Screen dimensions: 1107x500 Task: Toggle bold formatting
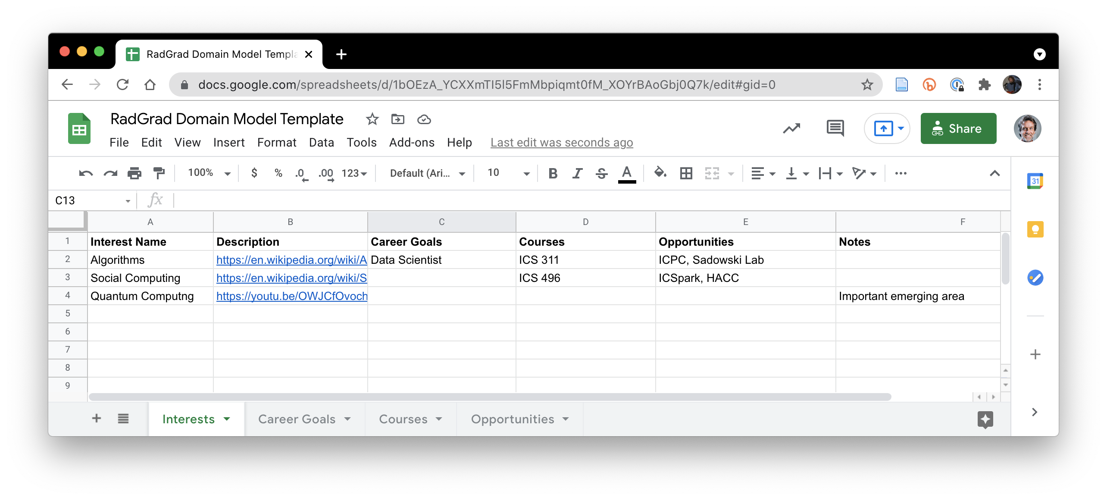[x=553, y=173]
